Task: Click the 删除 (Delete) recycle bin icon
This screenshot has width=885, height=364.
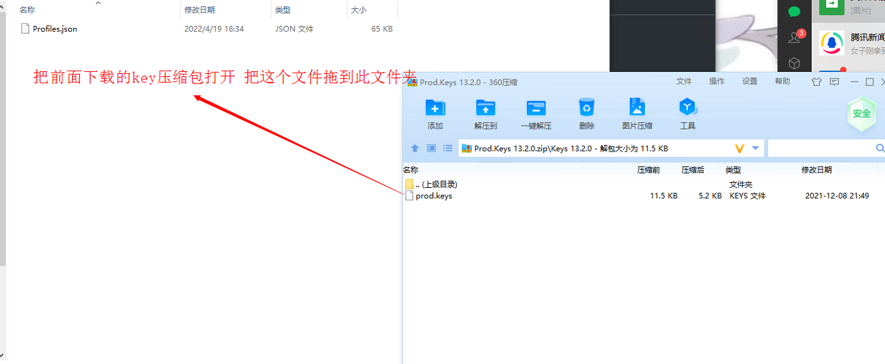Action: pos(587,108)
